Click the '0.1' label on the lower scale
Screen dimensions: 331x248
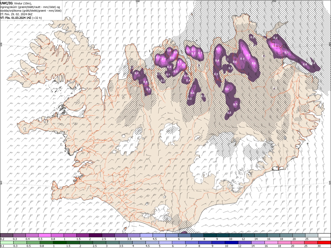(x=2, y=246)
